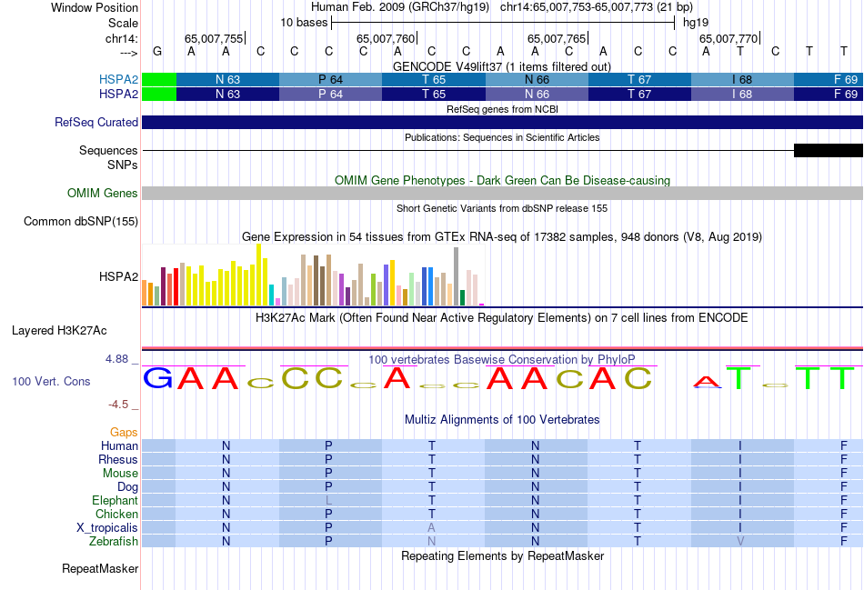Click the '10 bases' scale label
Screen dimensions: 864x590
pos(304,23)
